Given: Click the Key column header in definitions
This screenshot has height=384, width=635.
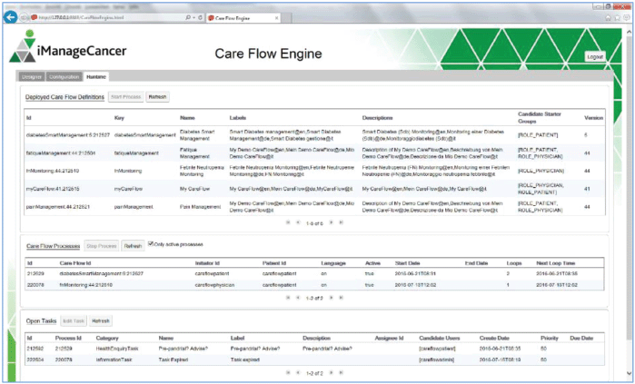Looking at the screenshot, I should 119,118.
